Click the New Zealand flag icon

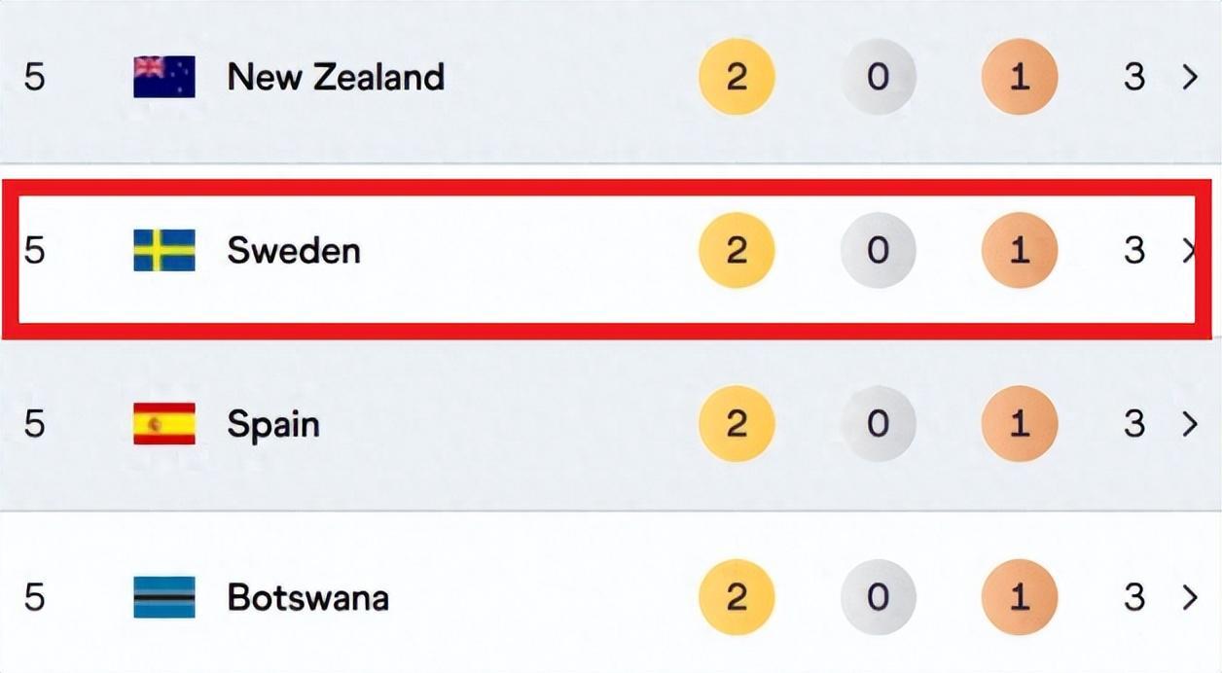pyautogui.click(x=163, y=77)
